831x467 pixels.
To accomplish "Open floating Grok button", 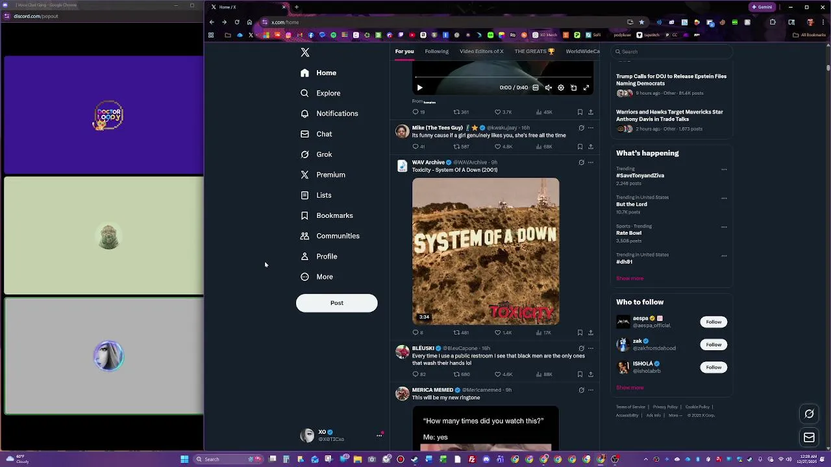I will (x=809, y=414).
